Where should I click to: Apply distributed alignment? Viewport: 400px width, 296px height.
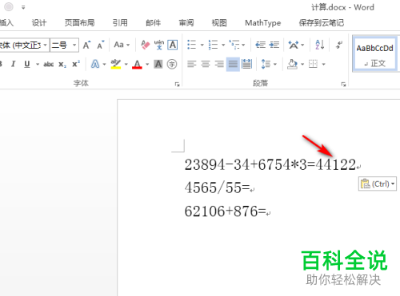(246, 64)
